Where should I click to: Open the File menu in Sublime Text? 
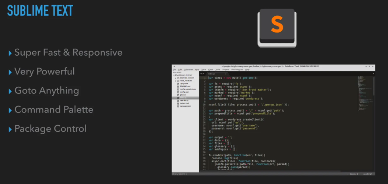coord(174,70)
